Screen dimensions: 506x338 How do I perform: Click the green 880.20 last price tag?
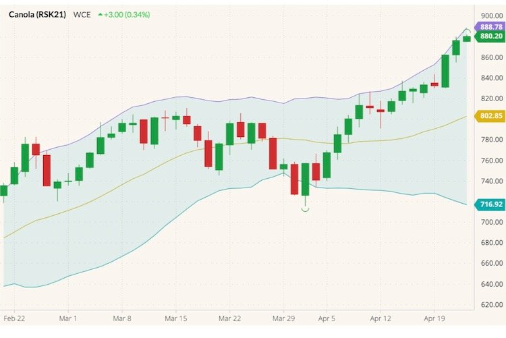490,36
